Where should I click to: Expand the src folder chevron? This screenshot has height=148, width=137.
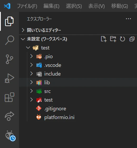point(31,91)
